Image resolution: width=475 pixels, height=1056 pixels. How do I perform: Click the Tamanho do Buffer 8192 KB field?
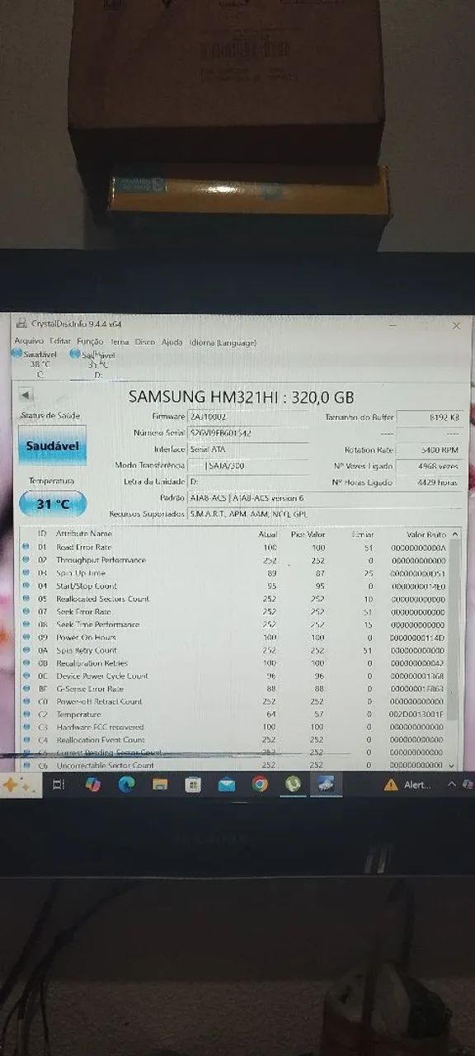pos(429,417)
